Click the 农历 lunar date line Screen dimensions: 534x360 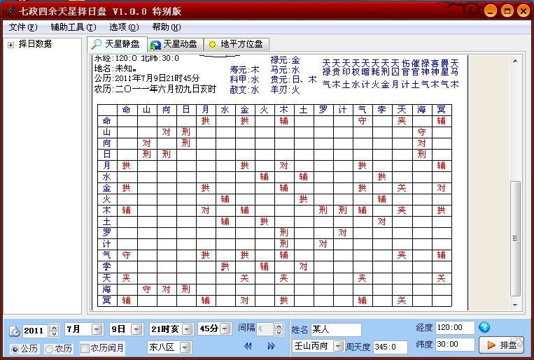[x=155, y=89]
